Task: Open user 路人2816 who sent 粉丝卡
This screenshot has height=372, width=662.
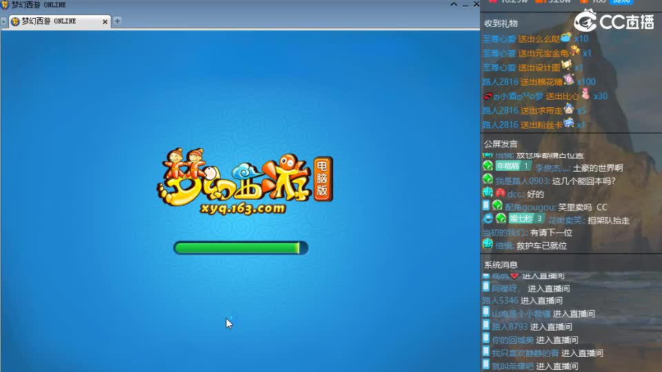Action: pos(501,125)
